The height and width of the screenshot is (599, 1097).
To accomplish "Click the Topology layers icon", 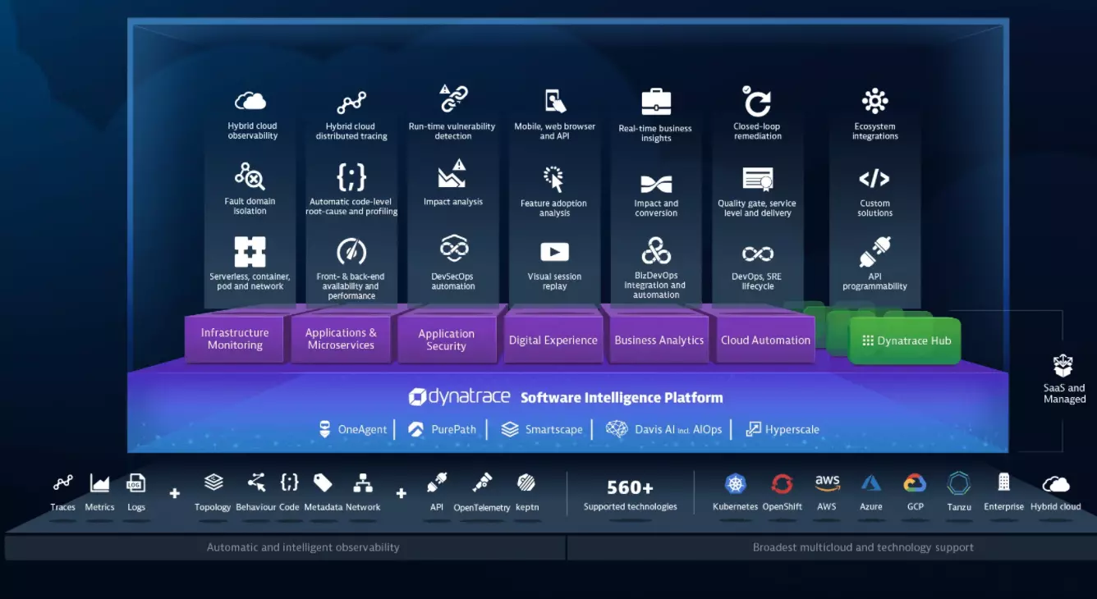I will coord(213,482).
